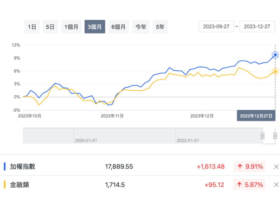Click right range slider handle
Image resolution: width=280 pixels, height=210 pixels.
click(275, 136)
